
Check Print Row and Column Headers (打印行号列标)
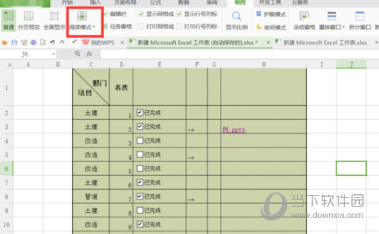[179, 26]
